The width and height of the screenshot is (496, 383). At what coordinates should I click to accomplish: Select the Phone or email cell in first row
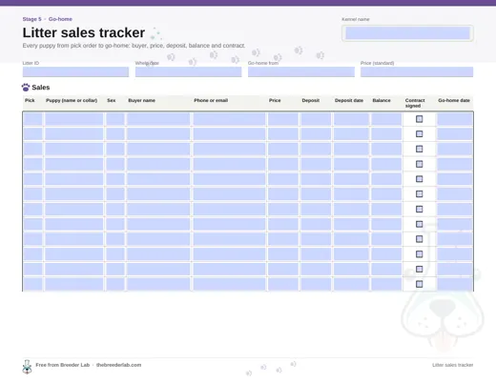coord(229,119)
